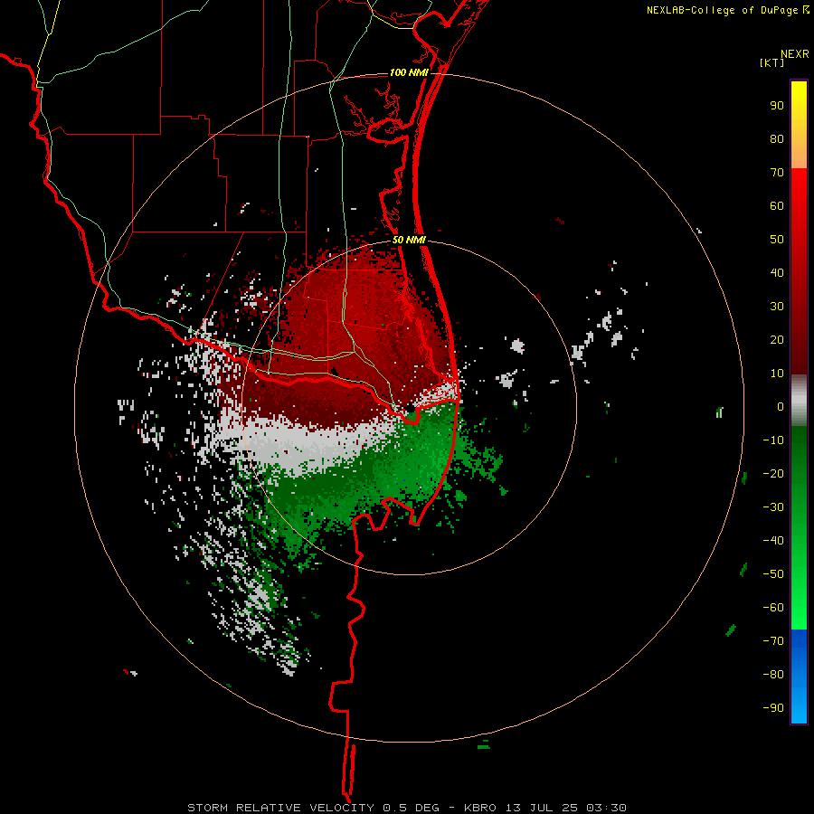Select the 40 value on the velocity scale
The width and height of the screenshot is (814, 814).
(x=777, y=272)
